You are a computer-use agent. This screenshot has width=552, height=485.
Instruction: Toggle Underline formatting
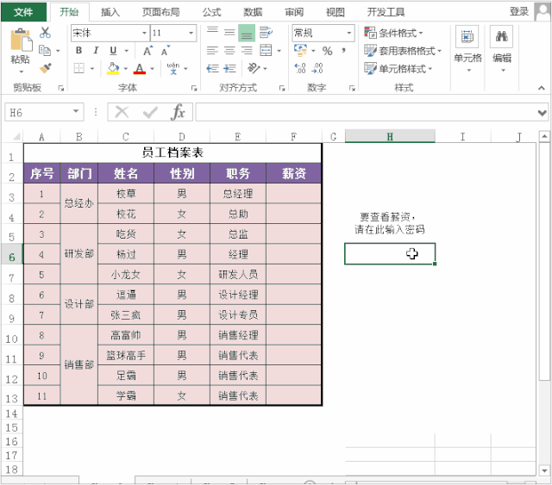pyautogui.click(x=113, y=51)
